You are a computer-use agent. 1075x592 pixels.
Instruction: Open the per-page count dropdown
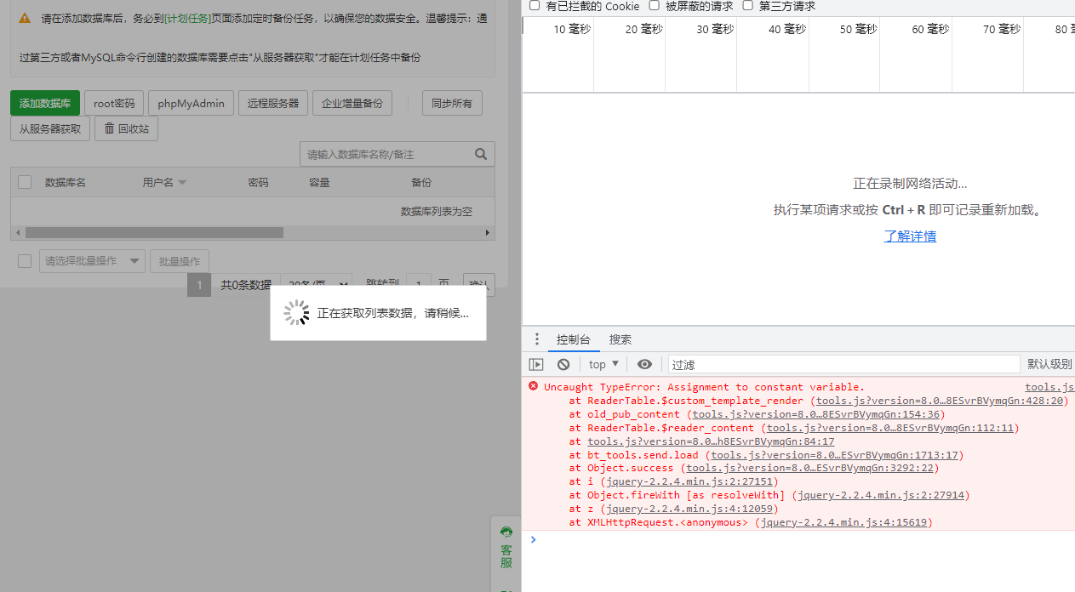point(316,285)
